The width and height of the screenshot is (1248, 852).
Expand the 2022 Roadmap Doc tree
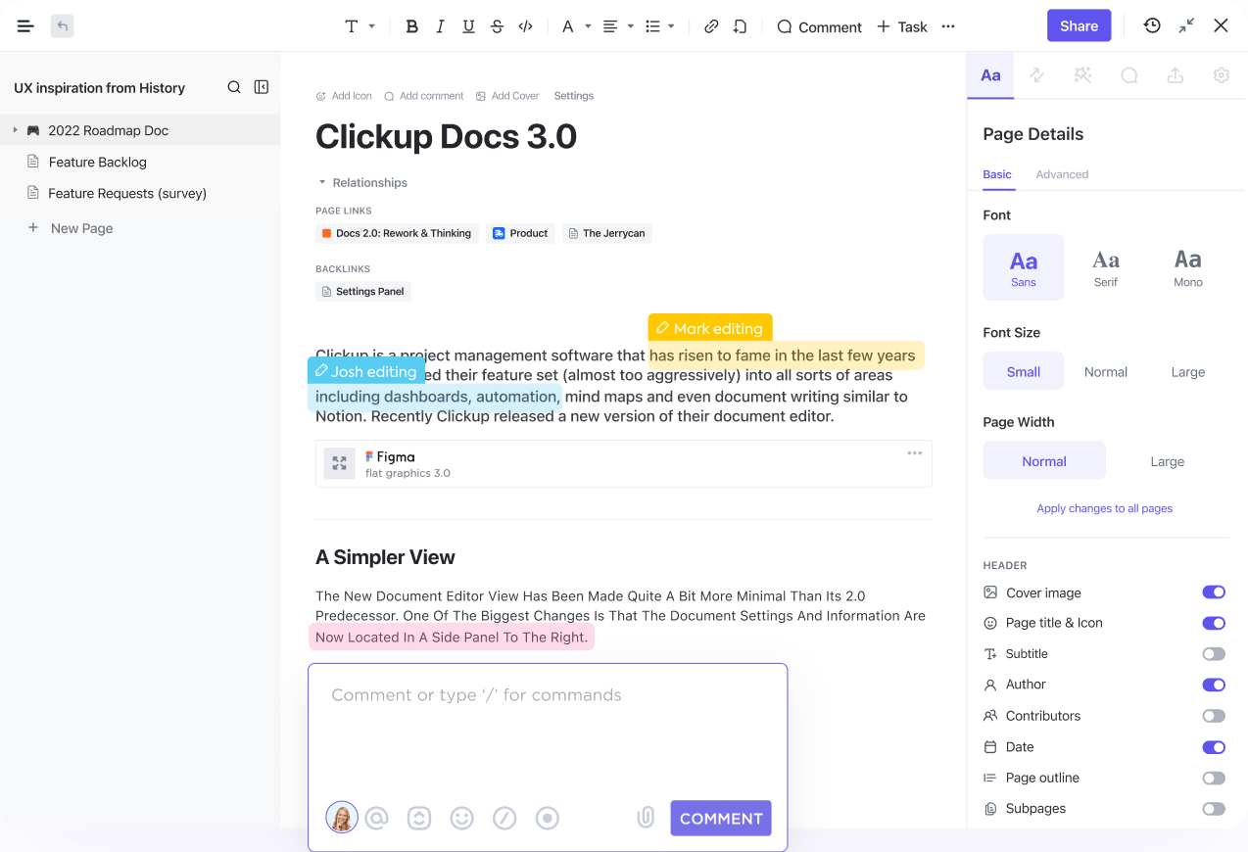point(15,129)
